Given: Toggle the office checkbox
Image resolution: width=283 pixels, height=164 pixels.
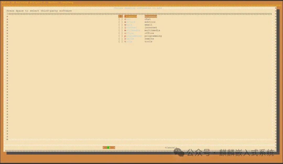Looking at the screenshot, I should pyautogui.click(x=121, y=33).
